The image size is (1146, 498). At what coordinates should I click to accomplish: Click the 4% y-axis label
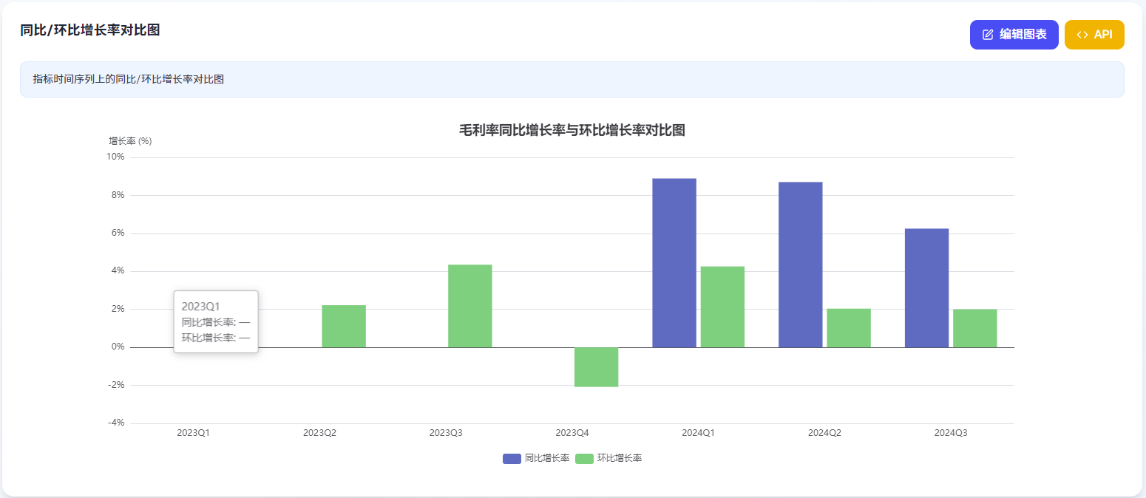click(118, 271)
